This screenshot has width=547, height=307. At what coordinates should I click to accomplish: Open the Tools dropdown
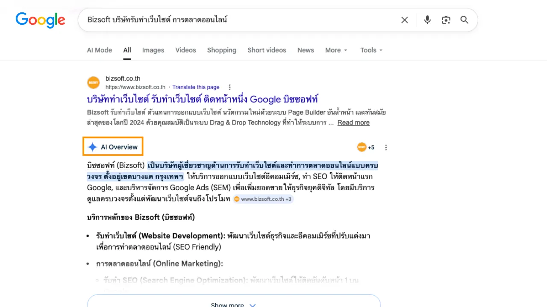point(371,50)
